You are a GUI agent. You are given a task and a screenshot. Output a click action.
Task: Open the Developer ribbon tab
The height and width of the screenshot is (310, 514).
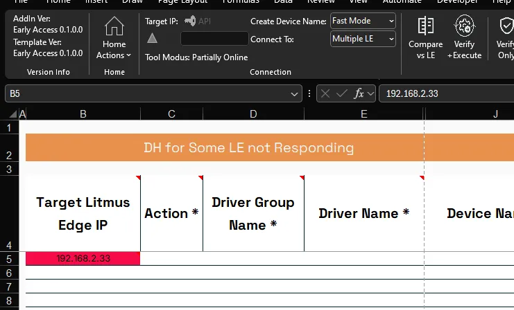pos(457,1)
